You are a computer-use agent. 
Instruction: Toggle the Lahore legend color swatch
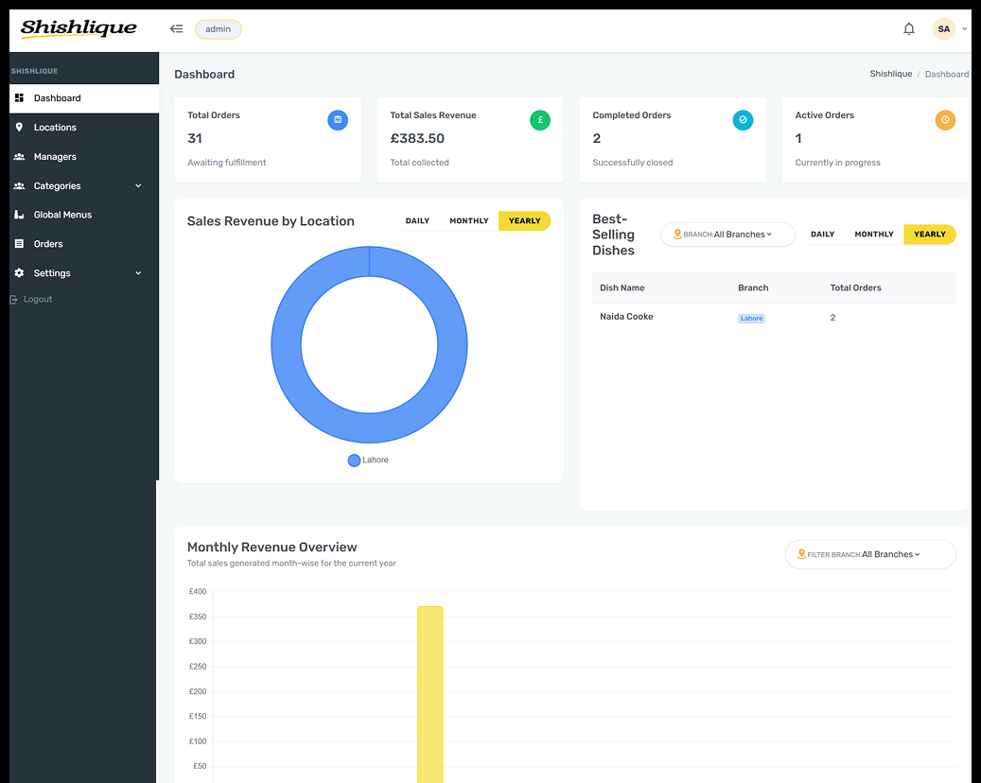click(354, 461)
